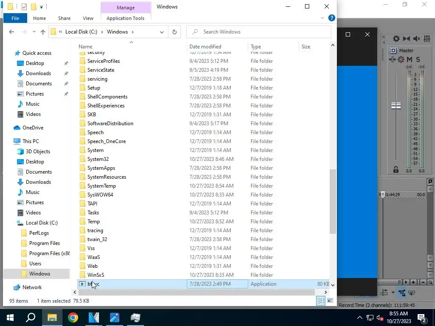The image size is (435, 326).
Task: Mute the Master bus
Action: pyautogui.click(x=410, y=59)
